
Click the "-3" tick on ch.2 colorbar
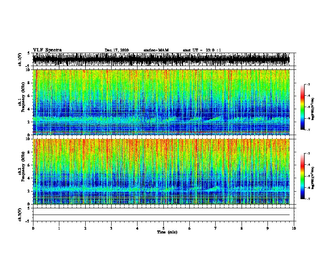308,154
